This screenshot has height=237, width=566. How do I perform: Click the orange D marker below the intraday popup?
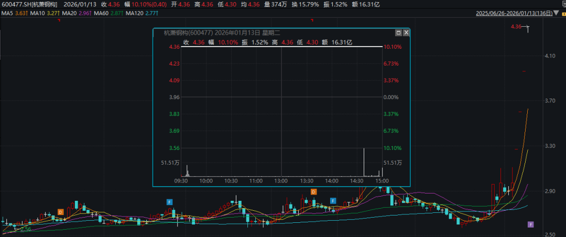(314, 192)
